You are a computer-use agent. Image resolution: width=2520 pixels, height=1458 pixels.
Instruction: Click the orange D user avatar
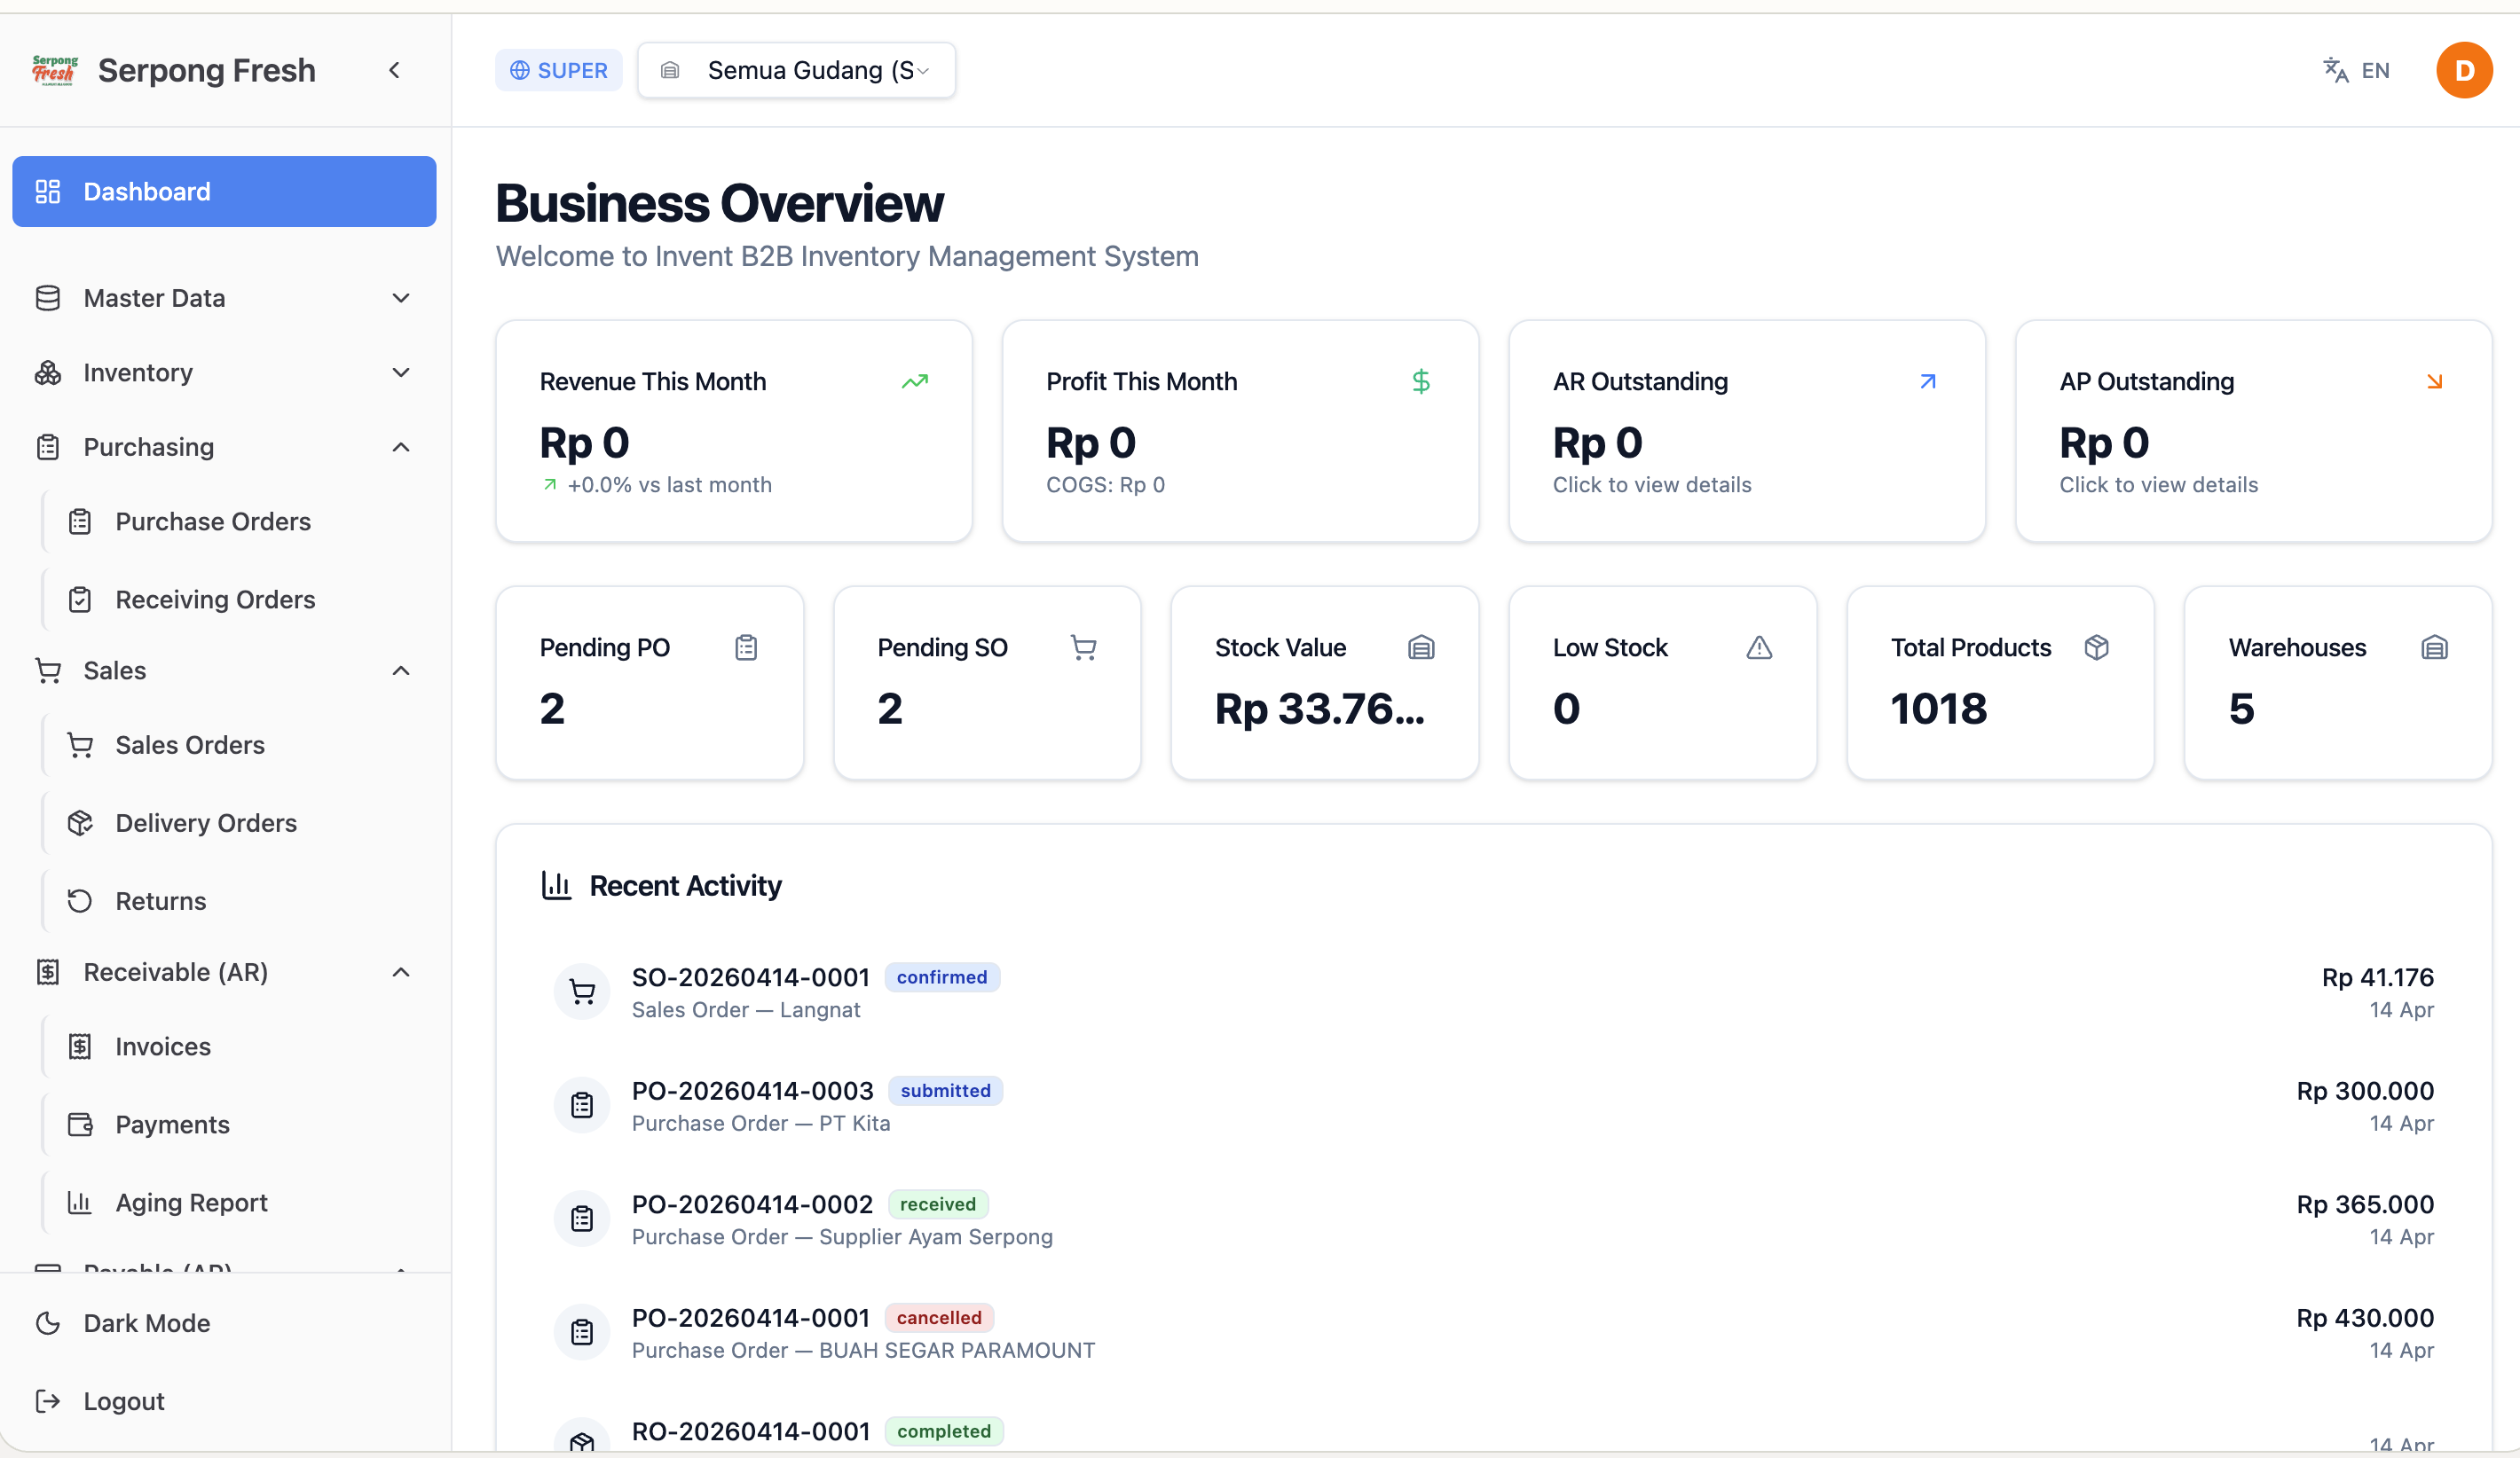point(2463,70)
